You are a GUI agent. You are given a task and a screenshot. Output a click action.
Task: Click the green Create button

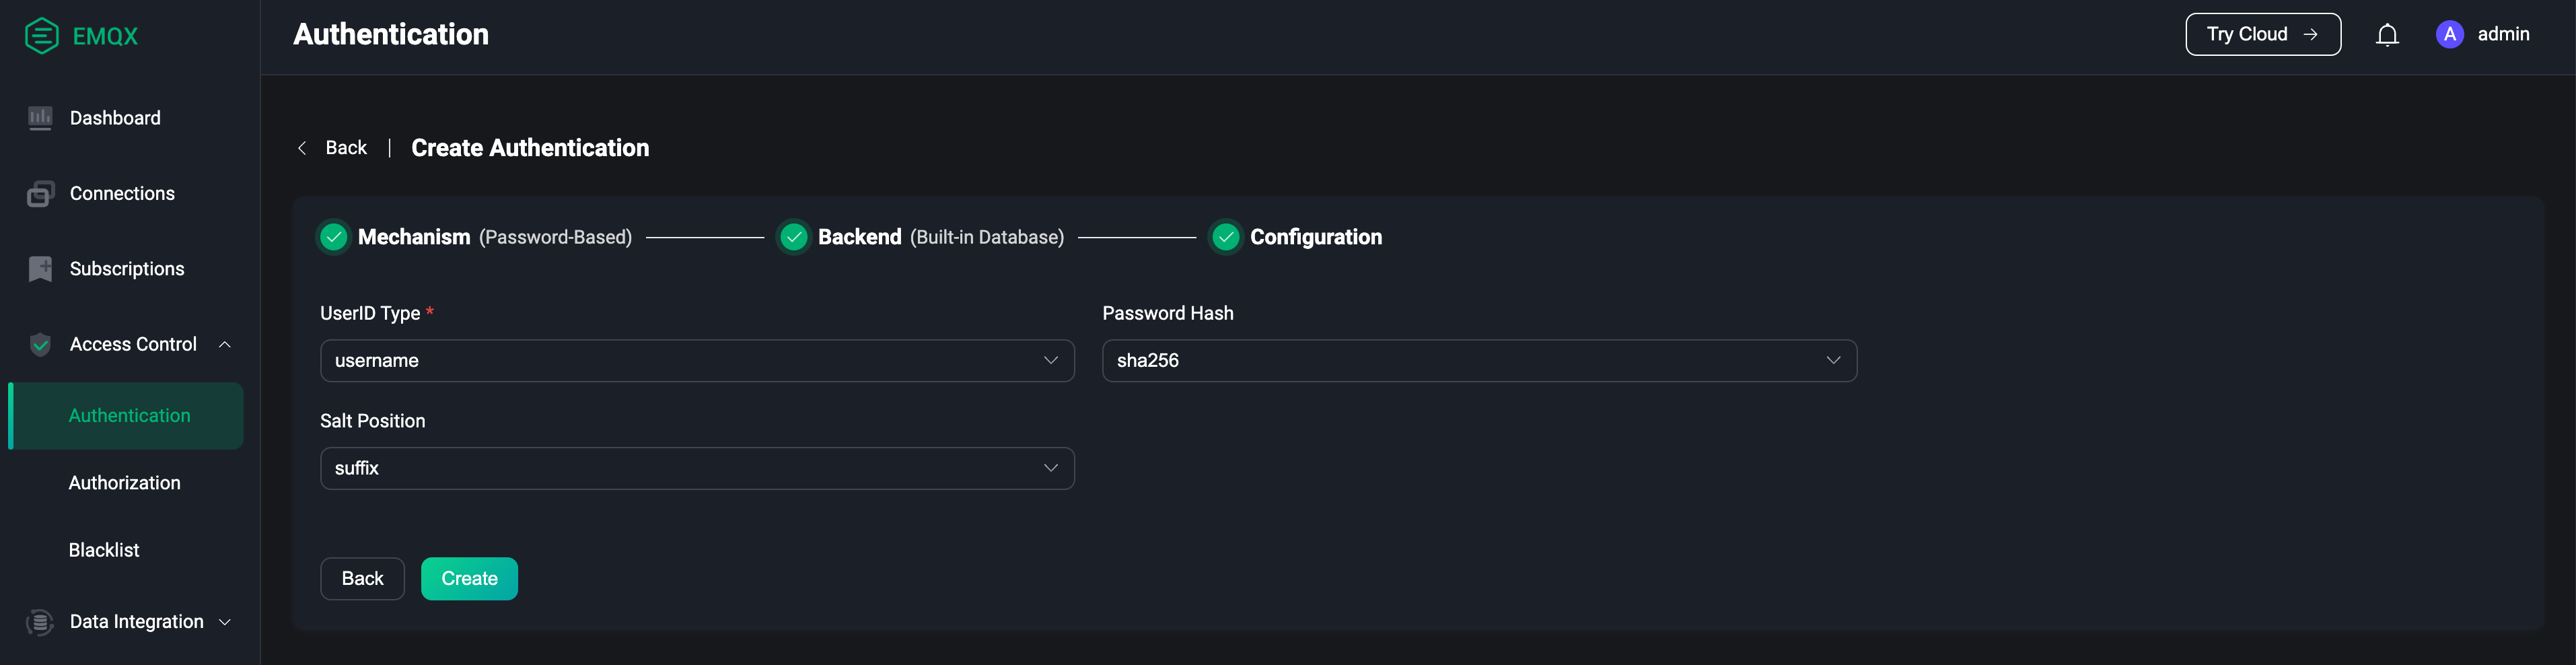469,579
